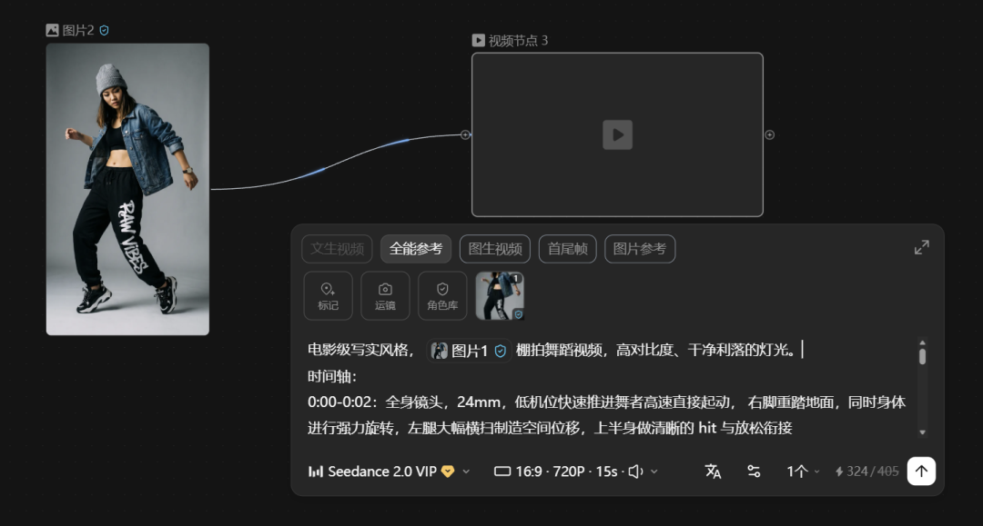Switch to the 图生视频 tab
Viewport: 983px width, 526px height.
coord(494,248)
